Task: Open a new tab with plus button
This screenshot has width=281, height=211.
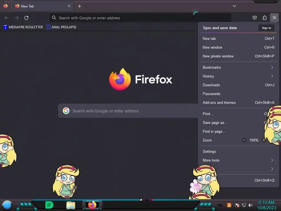Action: pyautogui.click(x=80, y=6)
